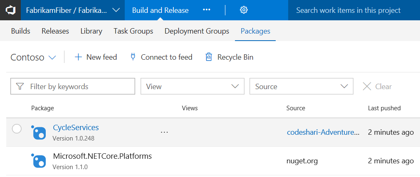Click the Recycle Bin button label
This screenshot has height=177, width=420.
point(235,57)
